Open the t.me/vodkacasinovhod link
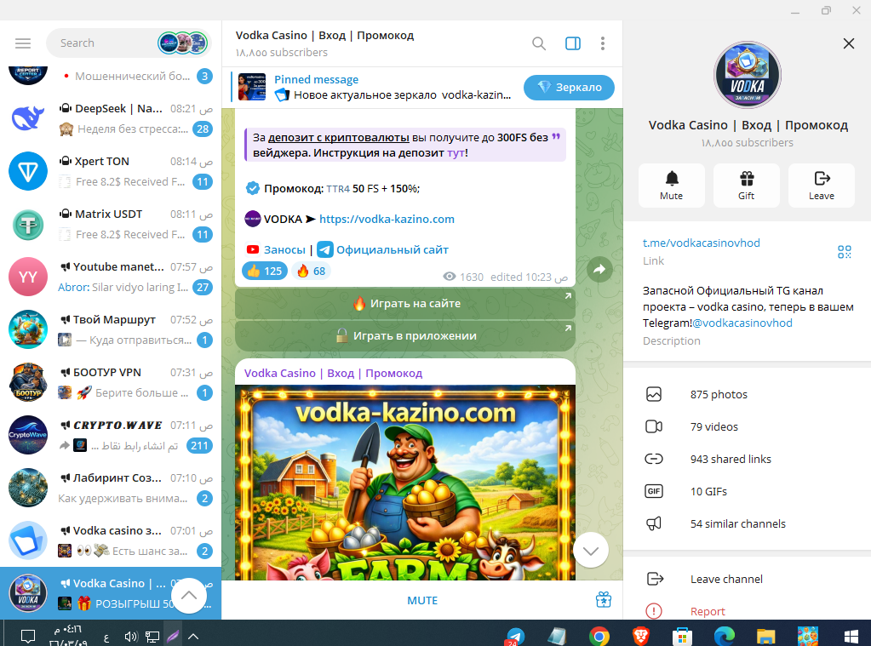 pos(701,243)
